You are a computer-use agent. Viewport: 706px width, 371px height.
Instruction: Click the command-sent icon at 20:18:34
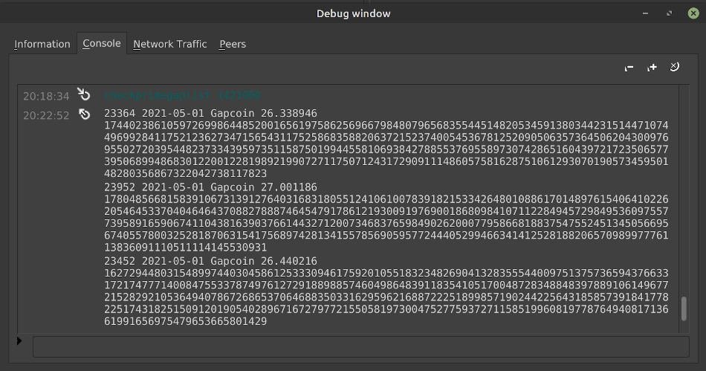pos(84,94)
